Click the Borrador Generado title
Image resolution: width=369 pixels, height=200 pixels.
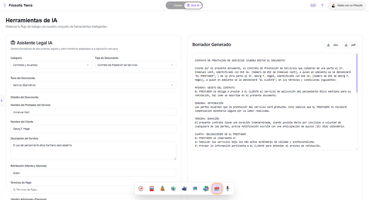pyautogui.click(x=211, y=45)
